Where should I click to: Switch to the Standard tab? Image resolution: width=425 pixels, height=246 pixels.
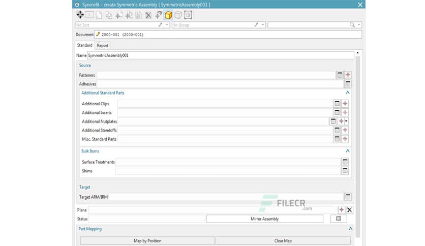point(84,45)
